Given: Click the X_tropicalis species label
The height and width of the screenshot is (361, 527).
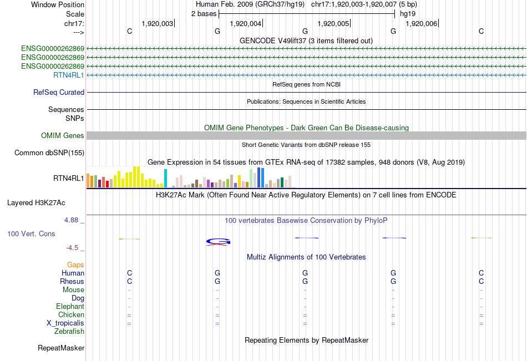Looking at the screenshot, I should [x=65, y=323].
